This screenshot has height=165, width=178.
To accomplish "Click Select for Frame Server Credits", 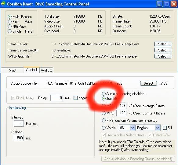I will [163, 50].
